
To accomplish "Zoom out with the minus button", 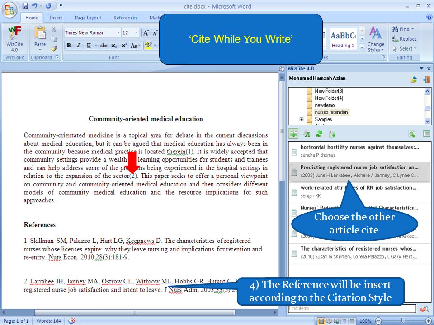I will coord(379,321).
